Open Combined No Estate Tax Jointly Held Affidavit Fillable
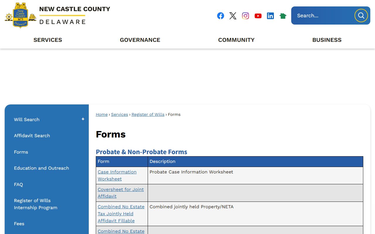 click(x=121, y=214)
